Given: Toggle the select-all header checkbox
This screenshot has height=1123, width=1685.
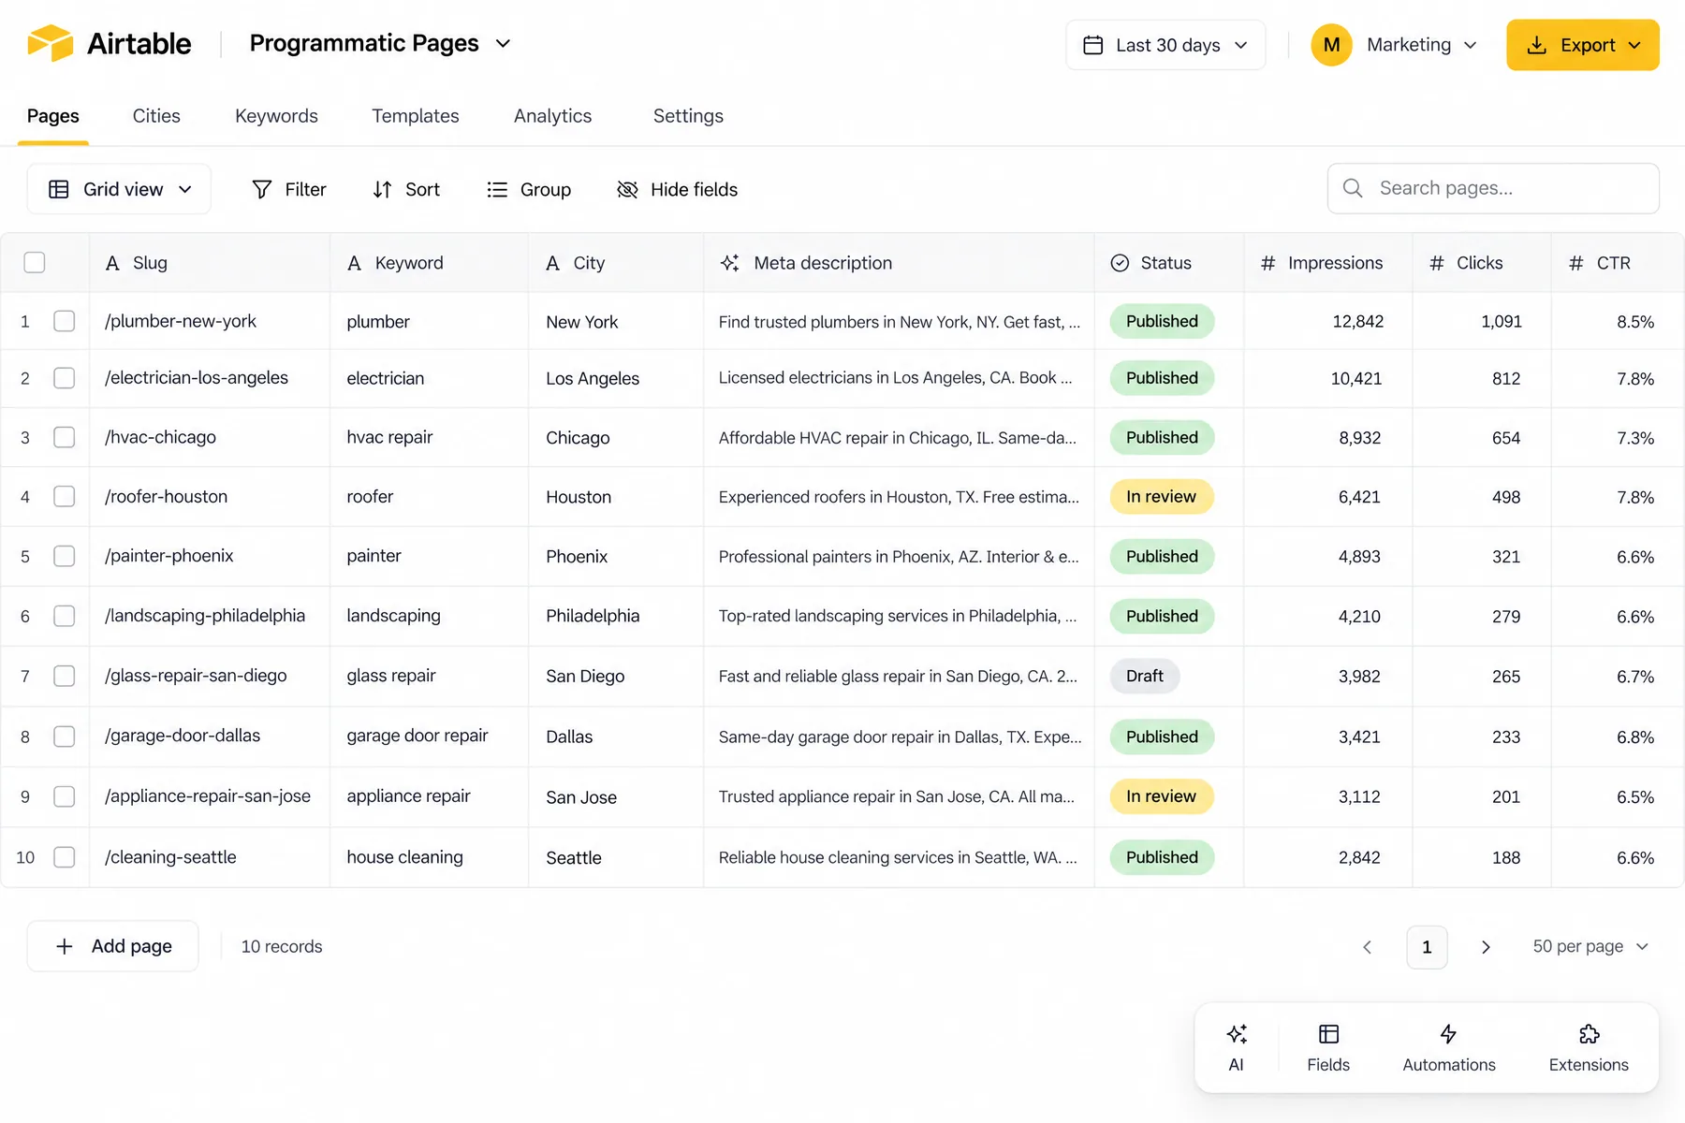Looking at the screenshot, I should click(35, 262).
